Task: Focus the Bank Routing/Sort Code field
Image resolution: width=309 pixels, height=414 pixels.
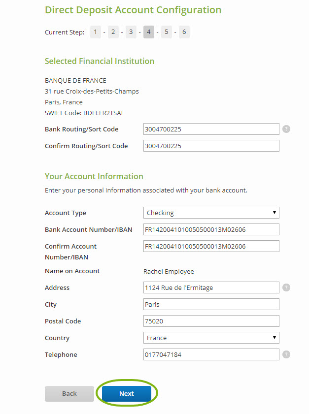Action: point(211,129)
